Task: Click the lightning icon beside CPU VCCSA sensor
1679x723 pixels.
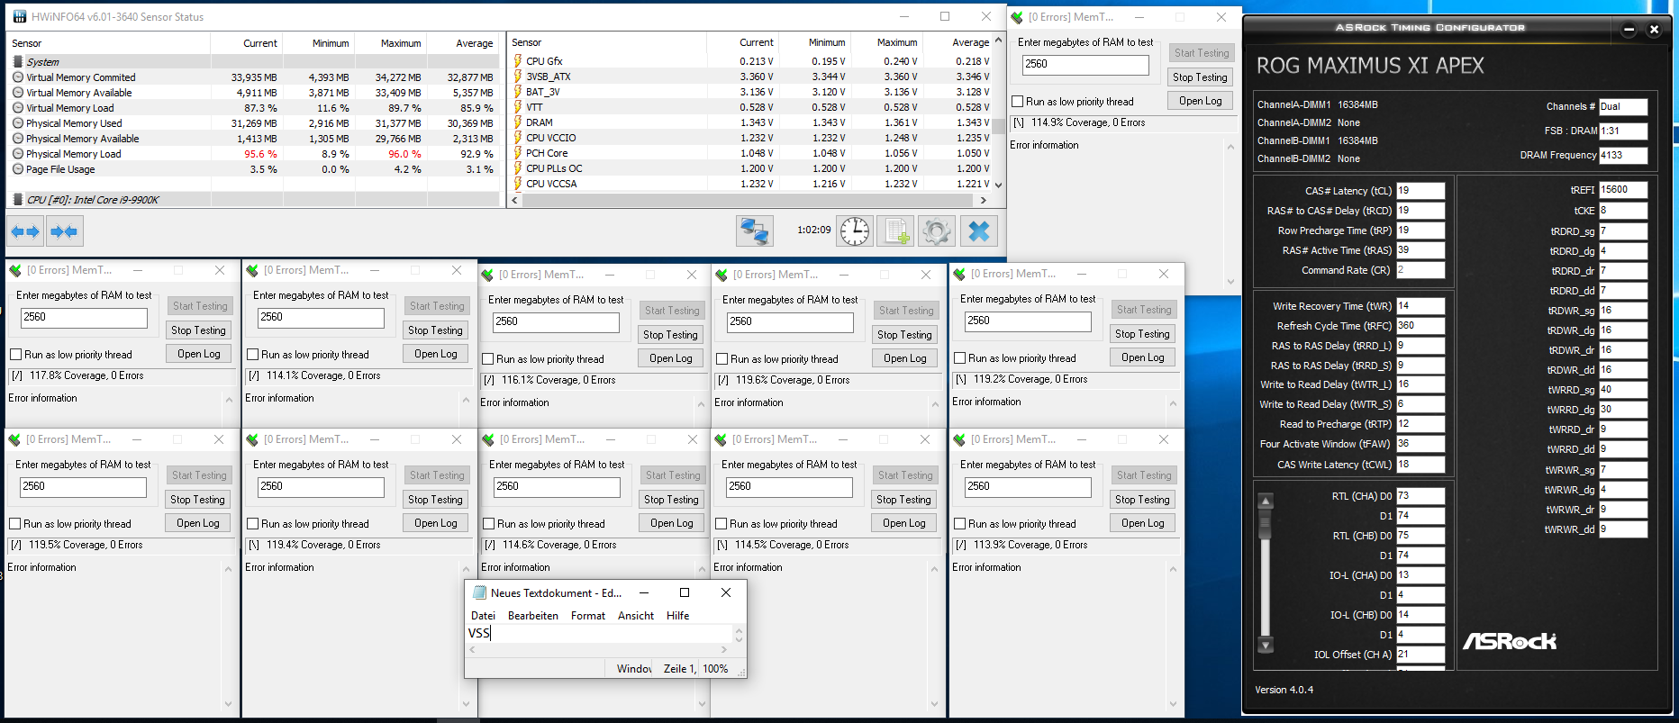Action: [x=518, y=184]
